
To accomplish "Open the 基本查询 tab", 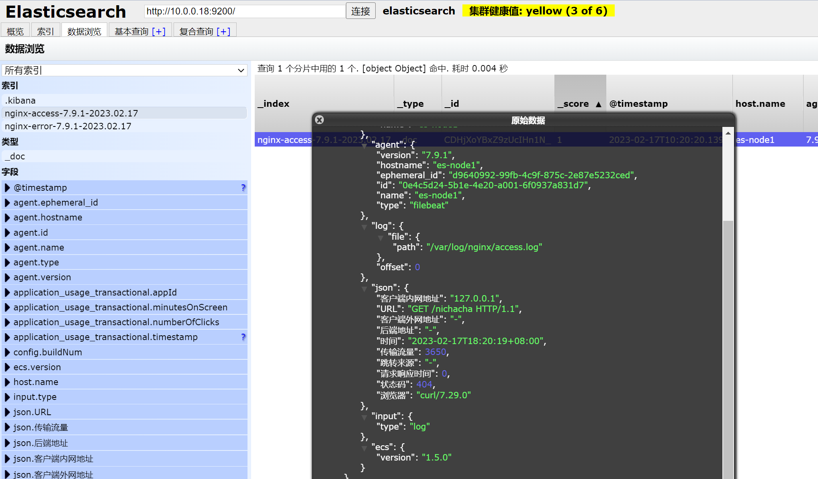I will pos(132,31).
